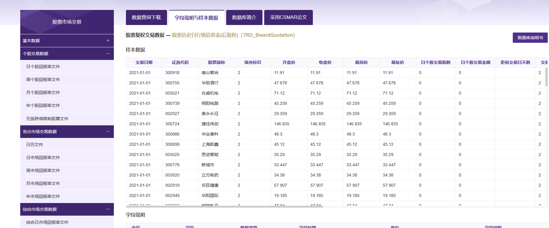
Task: Click the 数据库说明书 button
Action: [x=530, y=38]
